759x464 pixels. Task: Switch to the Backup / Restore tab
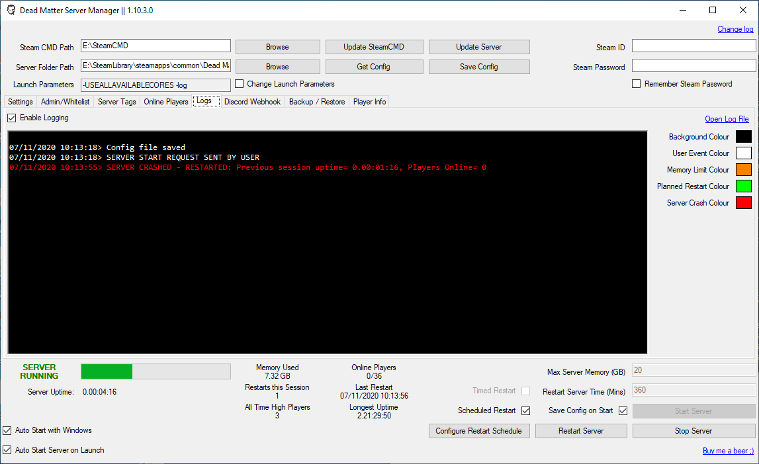point(316,101)
